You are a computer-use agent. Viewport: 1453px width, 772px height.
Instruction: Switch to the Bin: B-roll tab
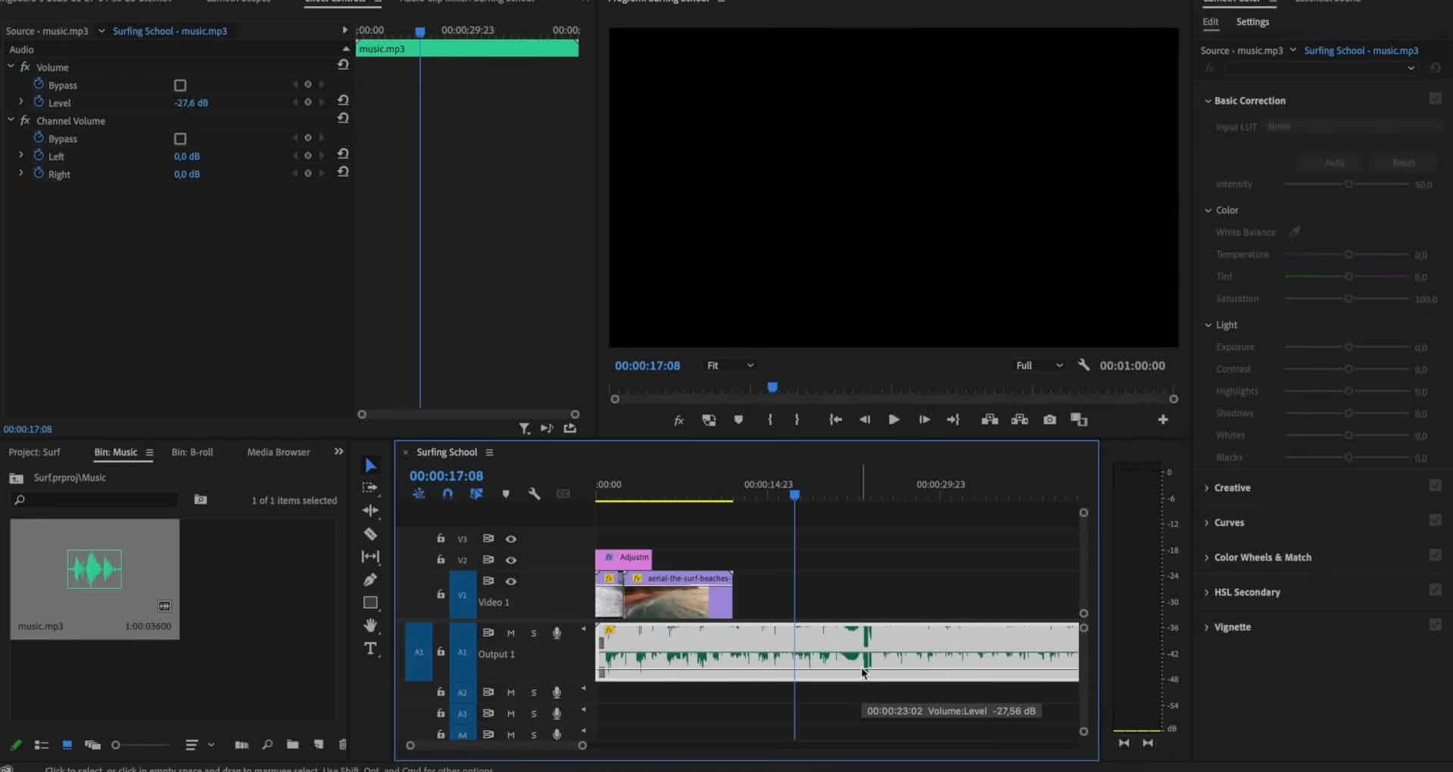coord(193,452)
